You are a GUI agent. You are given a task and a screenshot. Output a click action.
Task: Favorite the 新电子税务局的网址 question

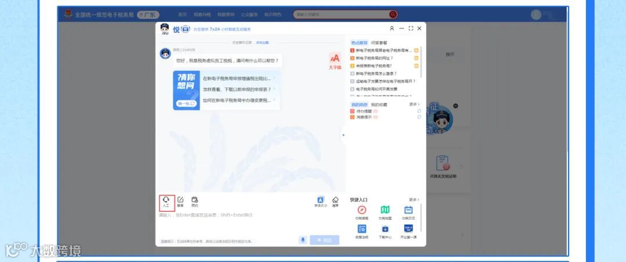coord(416,58)
